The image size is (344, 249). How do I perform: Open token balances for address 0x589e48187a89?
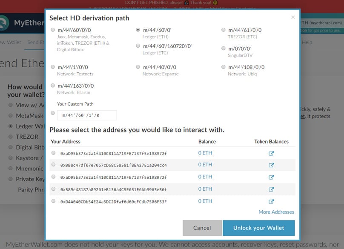(x=271, y=189)
